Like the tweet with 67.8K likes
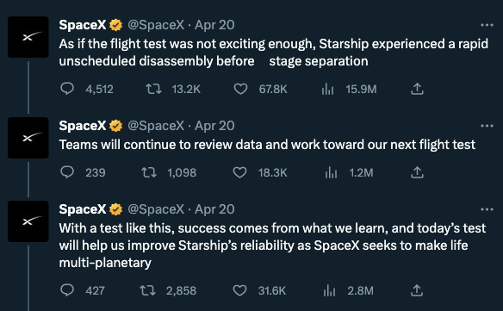503x311 pixels. click(x=240, y=89)
